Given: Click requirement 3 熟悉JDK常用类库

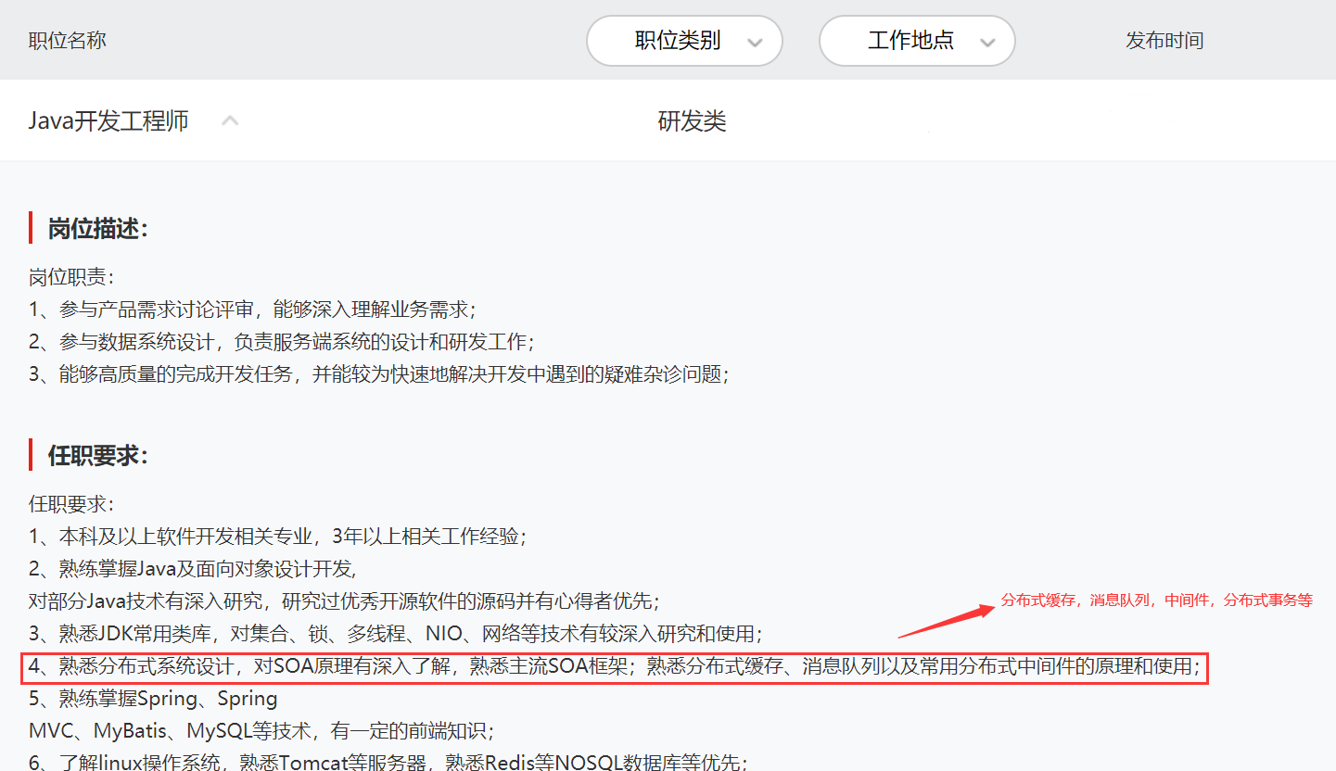Looking at the screenshot, I should [x=396, y=634].
